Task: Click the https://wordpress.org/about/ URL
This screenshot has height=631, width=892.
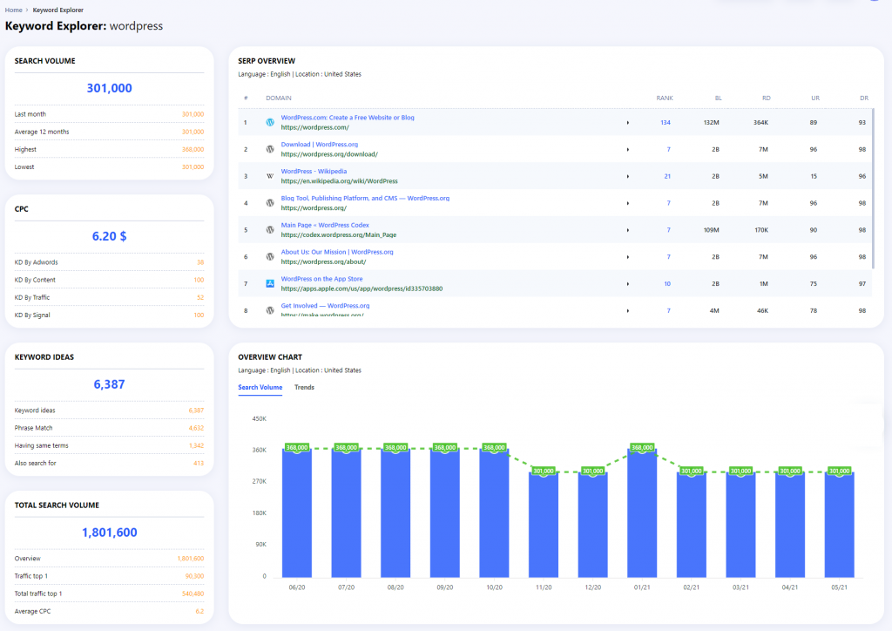Action: coord(323,261)
